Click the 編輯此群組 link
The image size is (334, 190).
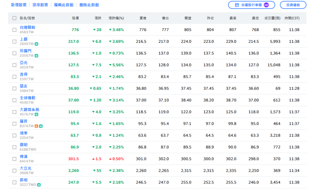pos(64,5)
